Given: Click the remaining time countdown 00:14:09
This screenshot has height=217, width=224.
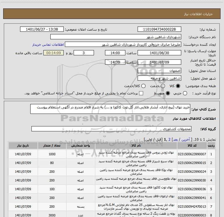Looking at the screenshot, I should pos(54,53).
